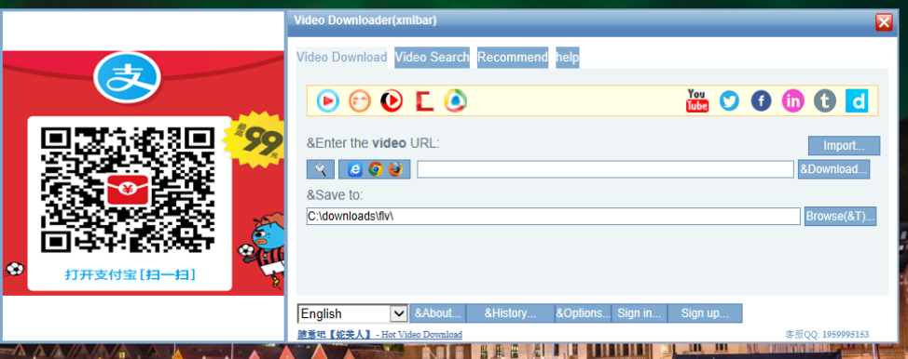Click the Internet Explorer browser icon
908x359 pixels.
354,169
